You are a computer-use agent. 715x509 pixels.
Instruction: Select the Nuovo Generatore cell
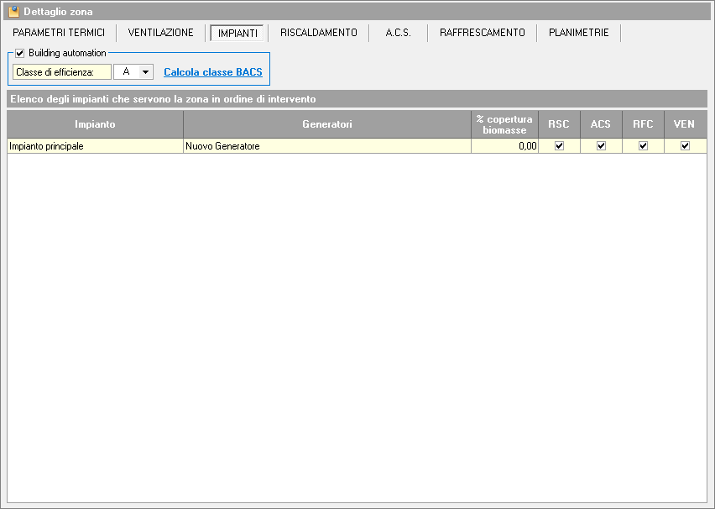pyautogui.click(x=327, y=146)
